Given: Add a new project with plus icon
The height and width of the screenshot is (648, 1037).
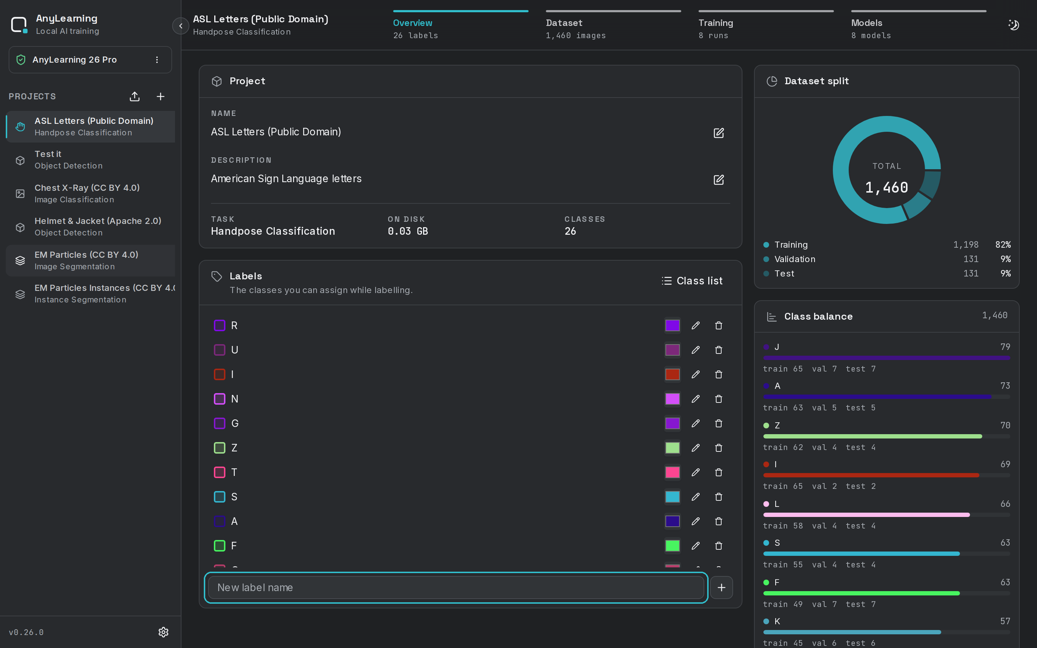Looking at the screenshot, I should [x=160, y=96].
